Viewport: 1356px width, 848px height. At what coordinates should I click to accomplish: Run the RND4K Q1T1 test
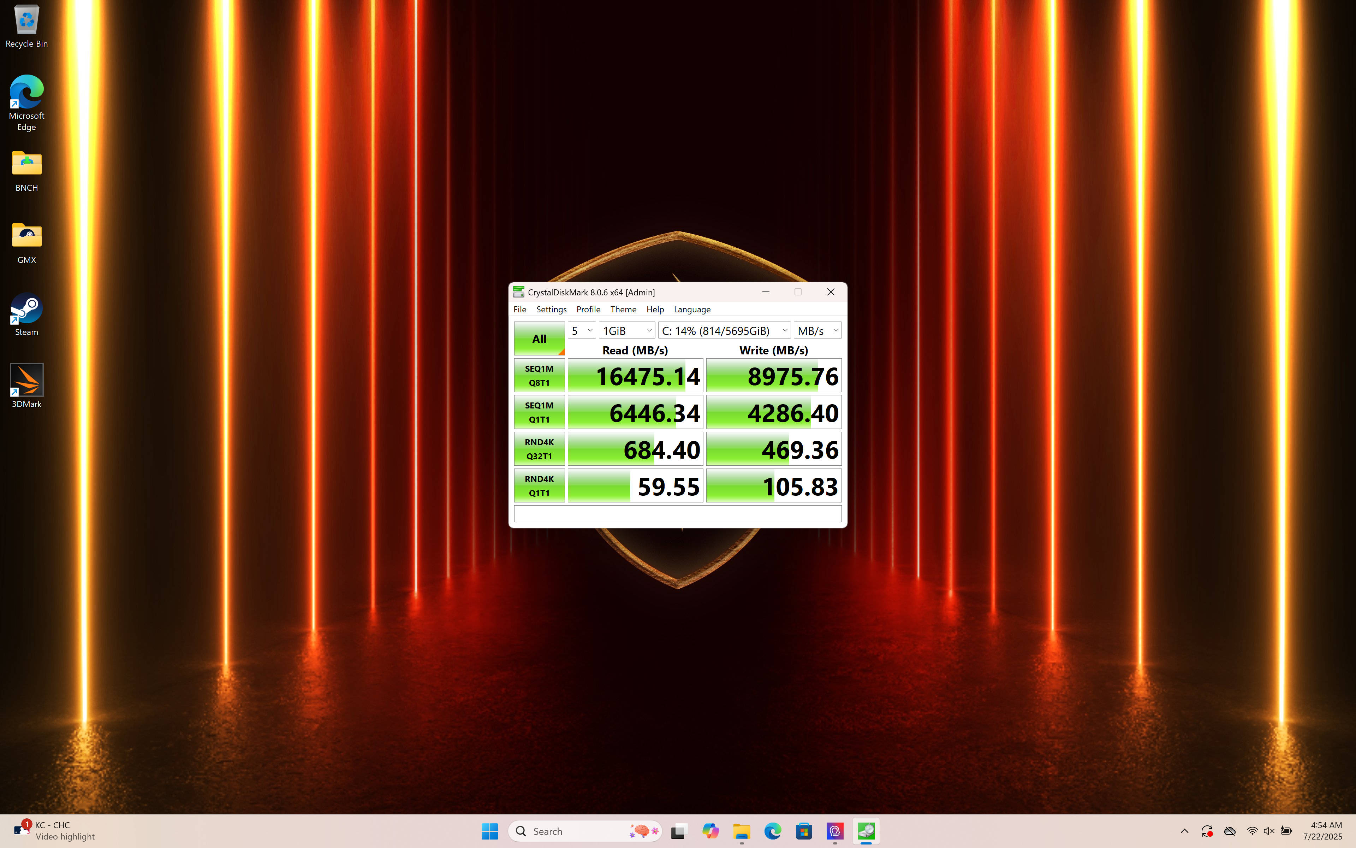tap(539, 486)
